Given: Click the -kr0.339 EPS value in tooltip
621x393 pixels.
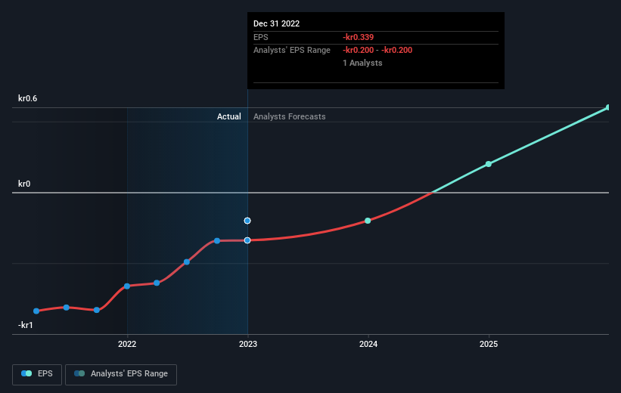Looking at the screenshot, I should point(358,37).
